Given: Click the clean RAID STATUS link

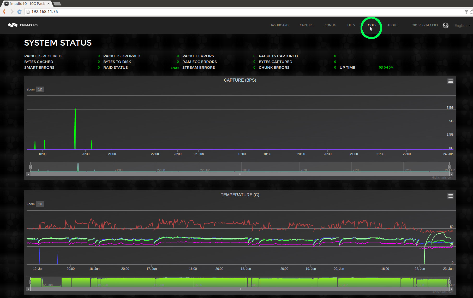Looking at the screenshot, I should coord(175,67).
